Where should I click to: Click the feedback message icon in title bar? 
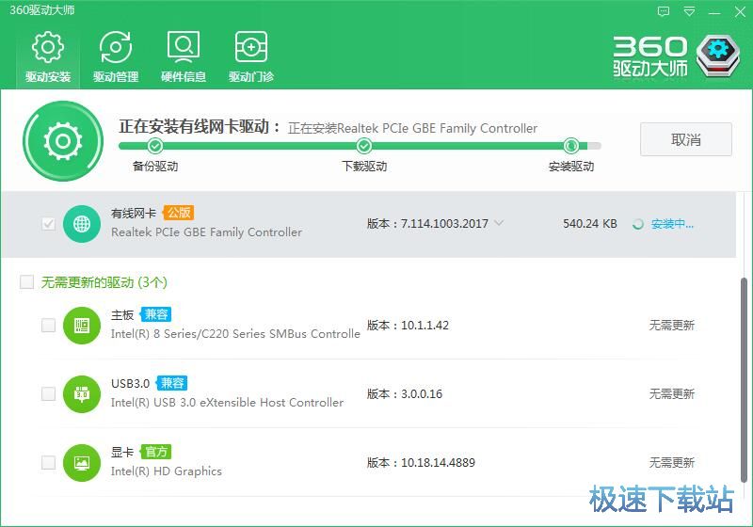point(664,11)
